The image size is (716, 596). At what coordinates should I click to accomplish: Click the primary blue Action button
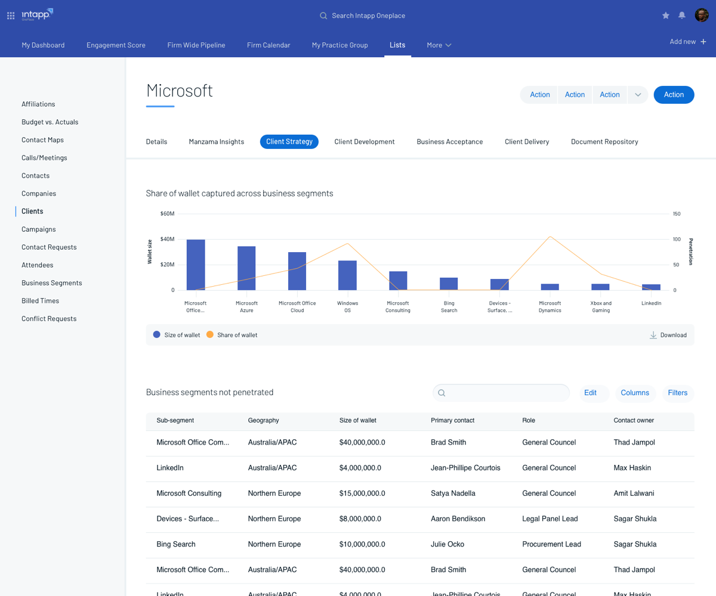pos(674,95)
